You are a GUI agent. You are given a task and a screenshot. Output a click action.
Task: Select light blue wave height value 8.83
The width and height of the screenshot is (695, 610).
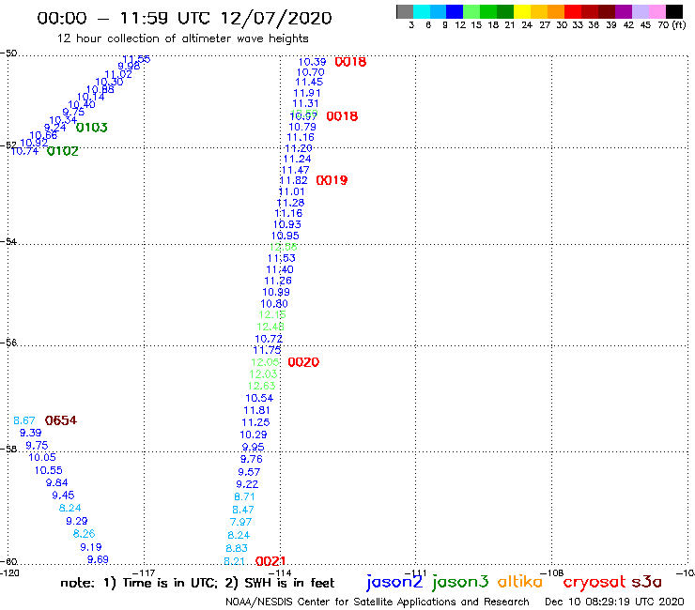pyautogui.click(x=237, y=548)
